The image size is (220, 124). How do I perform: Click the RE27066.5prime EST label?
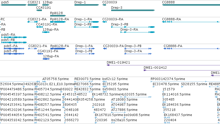87,84
